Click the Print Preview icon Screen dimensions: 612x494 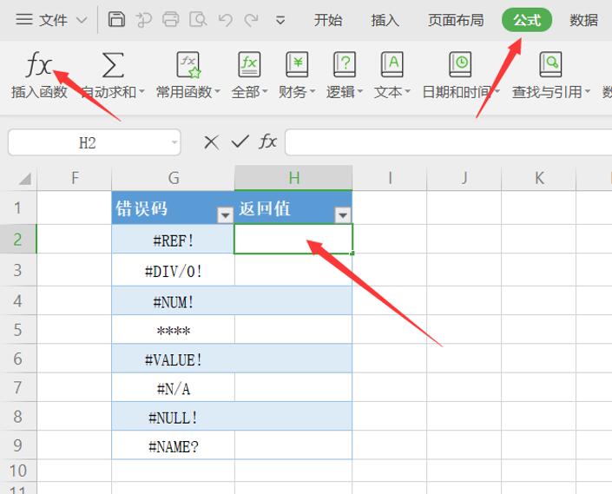pos(198,19)
